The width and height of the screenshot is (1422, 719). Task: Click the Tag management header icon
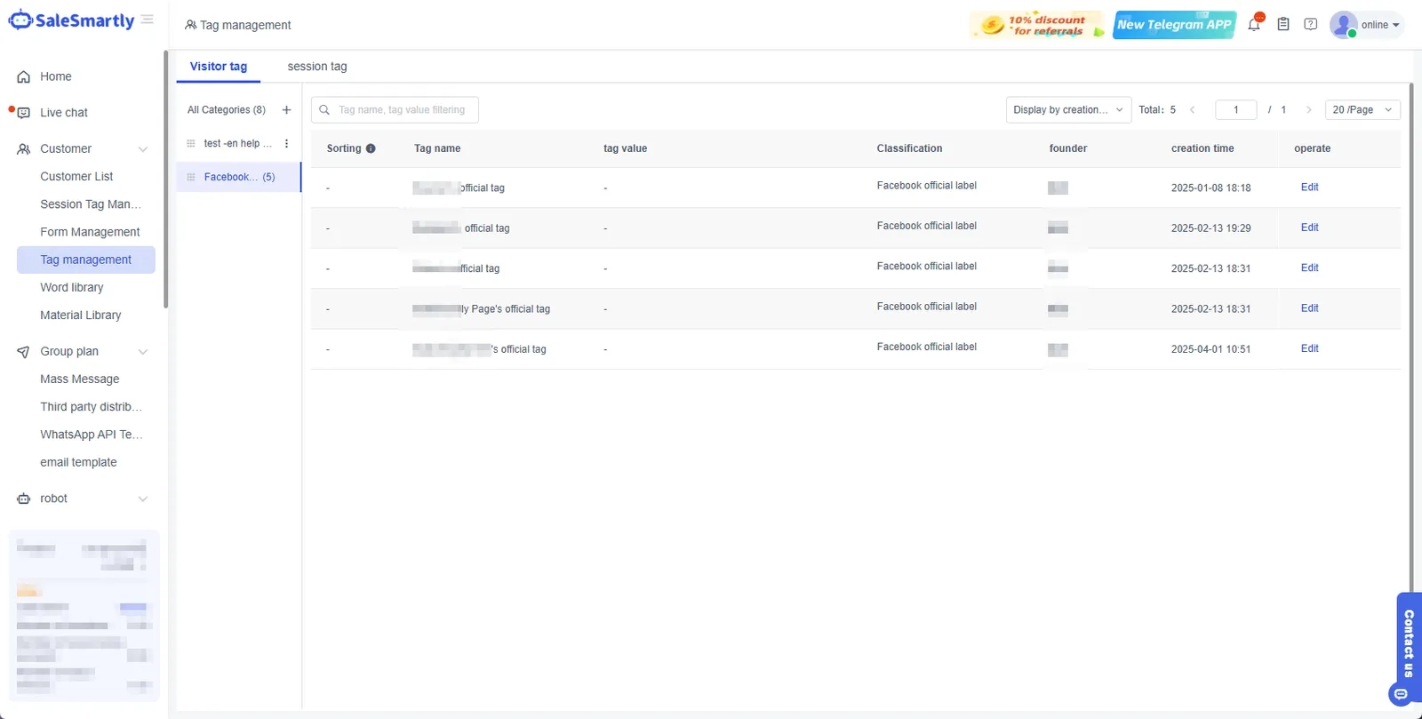[x=190, y=25]
